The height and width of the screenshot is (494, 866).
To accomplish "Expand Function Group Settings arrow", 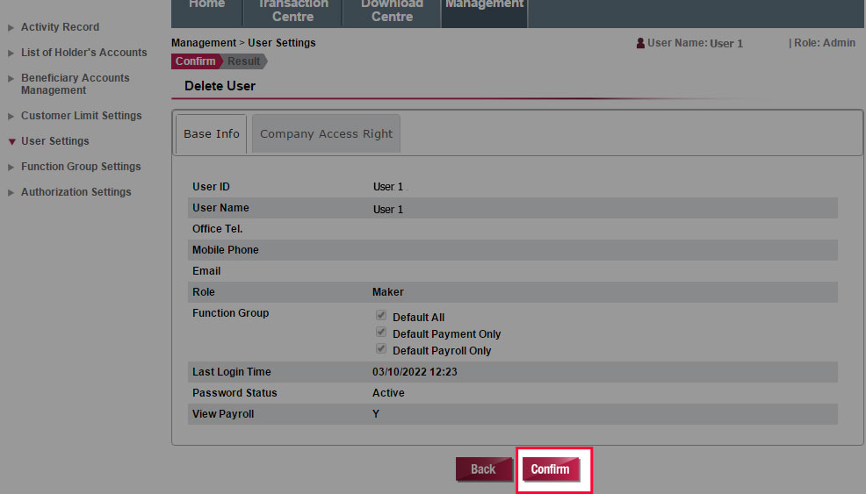I will point(11,167).
